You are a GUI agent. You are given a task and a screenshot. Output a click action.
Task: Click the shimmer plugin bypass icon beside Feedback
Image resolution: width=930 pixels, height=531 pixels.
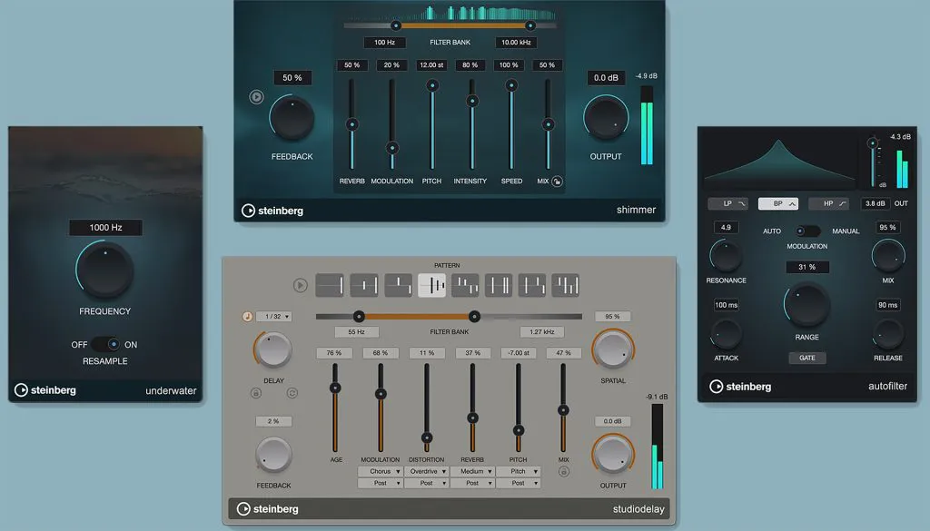[x=256, y=96]
